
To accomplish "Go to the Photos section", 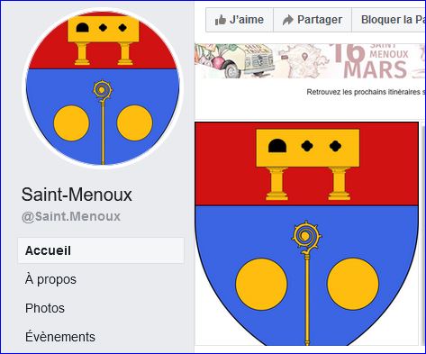I will tap(45, 308).
